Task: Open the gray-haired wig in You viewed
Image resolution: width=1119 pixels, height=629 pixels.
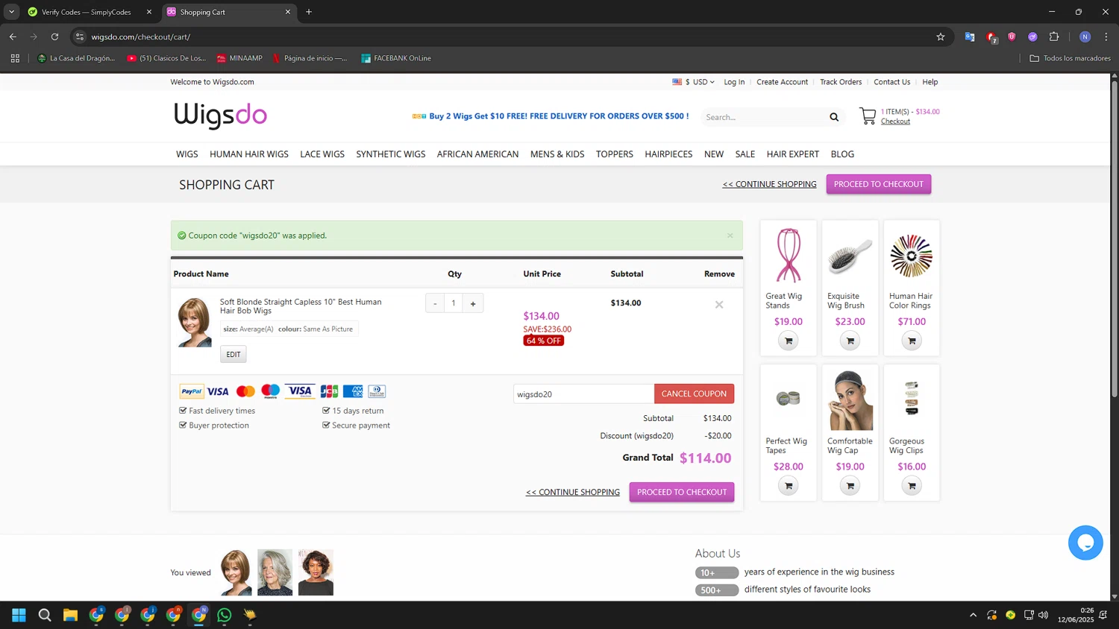Action: [275, 572]
